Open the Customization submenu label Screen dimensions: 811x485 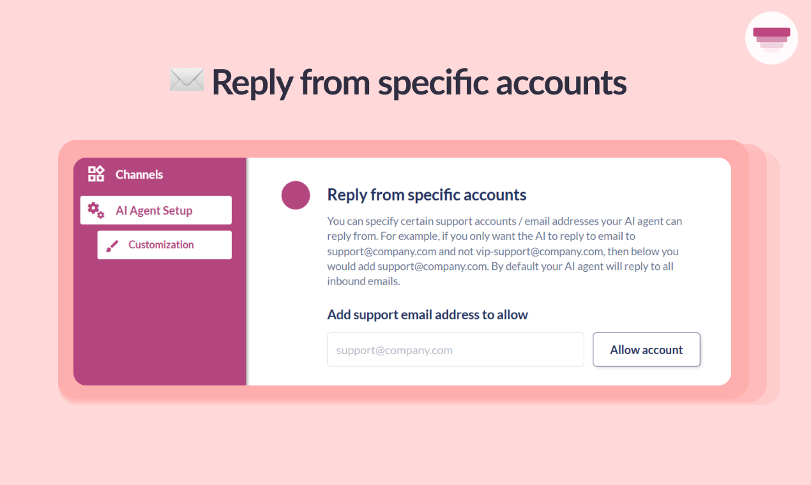pyautogui.click(x=161, y=245)
